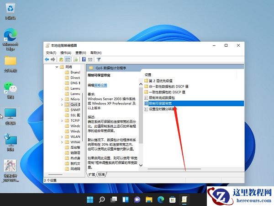Select the WLAN folder in tree
Image resolution: width=274 pixels, height=206 pixels.
pos(72,137)
